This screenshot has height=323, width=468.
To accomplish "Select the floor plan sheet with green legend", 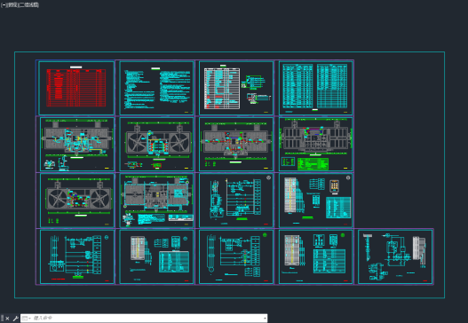I will pyautogui.click(x=315, y=144).
